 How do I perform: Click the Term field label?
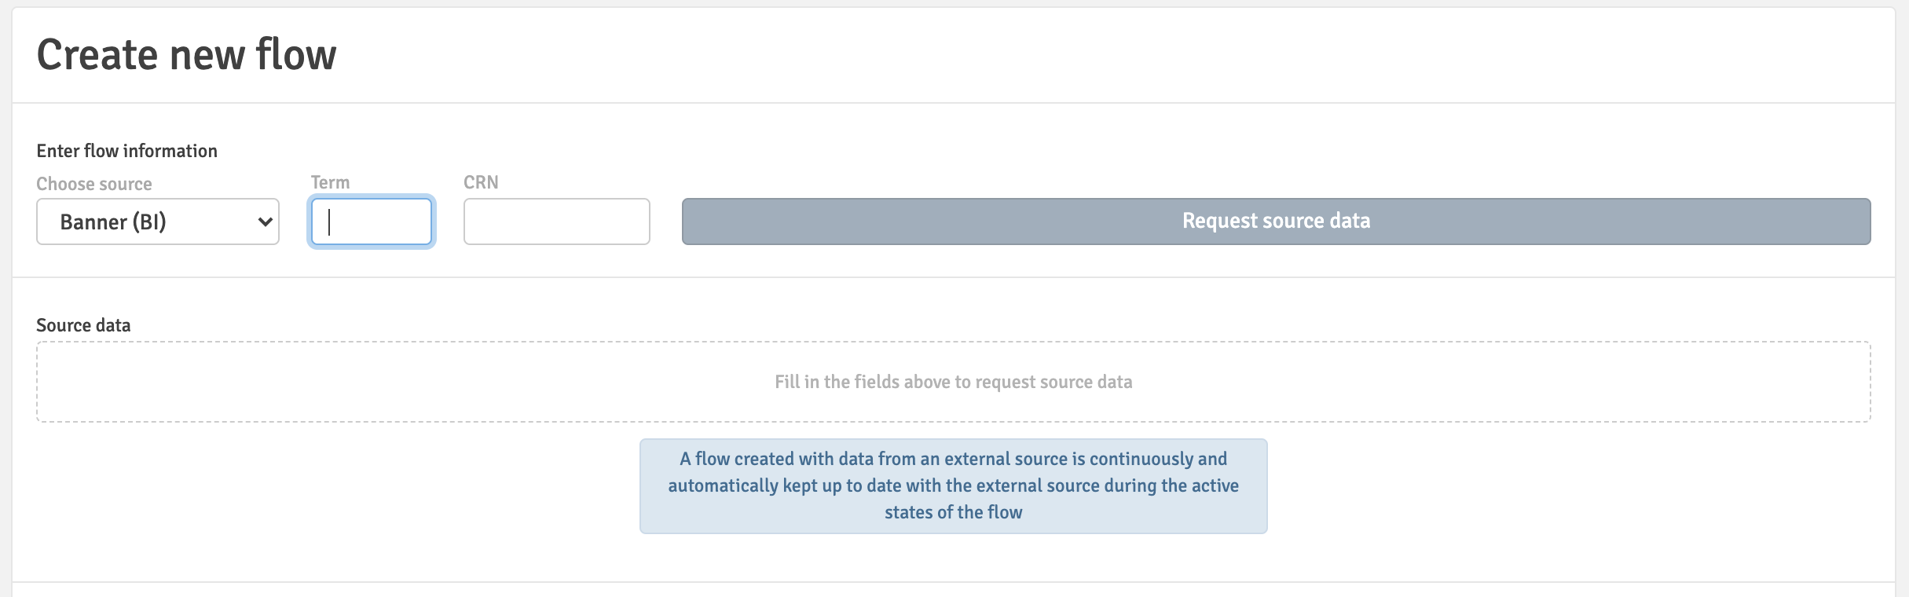[330, 182]
